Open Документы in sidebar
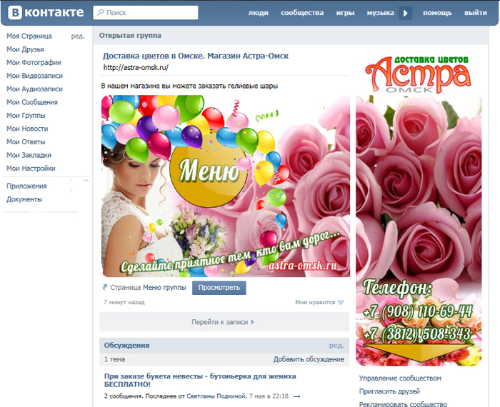The width and height of the screenshot is (500, 407). (x=24, y=199)
